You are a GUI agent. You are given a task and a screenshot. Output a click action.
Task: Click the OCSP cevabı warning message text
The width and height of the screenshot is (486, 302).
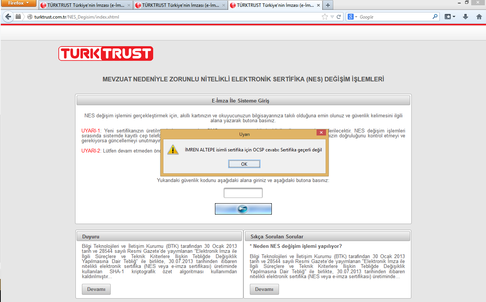click(253, 150)
